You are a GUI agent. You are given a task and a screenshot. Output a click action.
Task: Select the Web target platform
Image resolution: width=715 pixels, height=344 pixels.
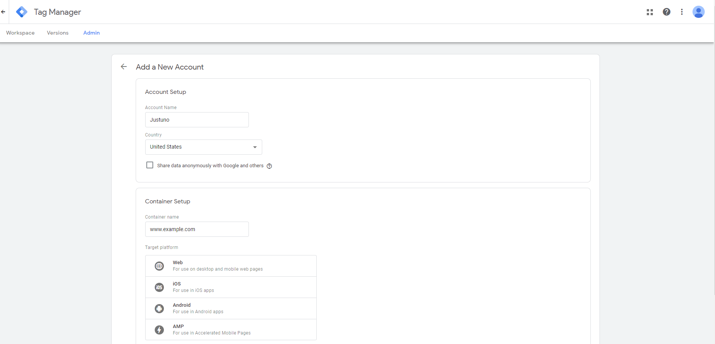point(231,265)
